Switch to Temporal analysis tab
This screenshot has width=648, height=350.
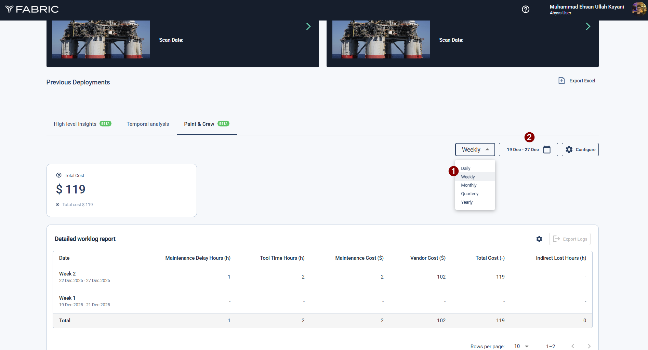(x=148, y=124)
